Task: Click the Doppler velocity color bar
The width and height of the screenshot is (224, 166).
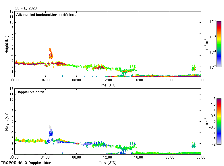Action: click(219, 121)
